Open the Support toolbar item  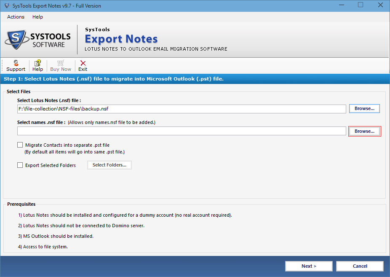tap(16, 66)
